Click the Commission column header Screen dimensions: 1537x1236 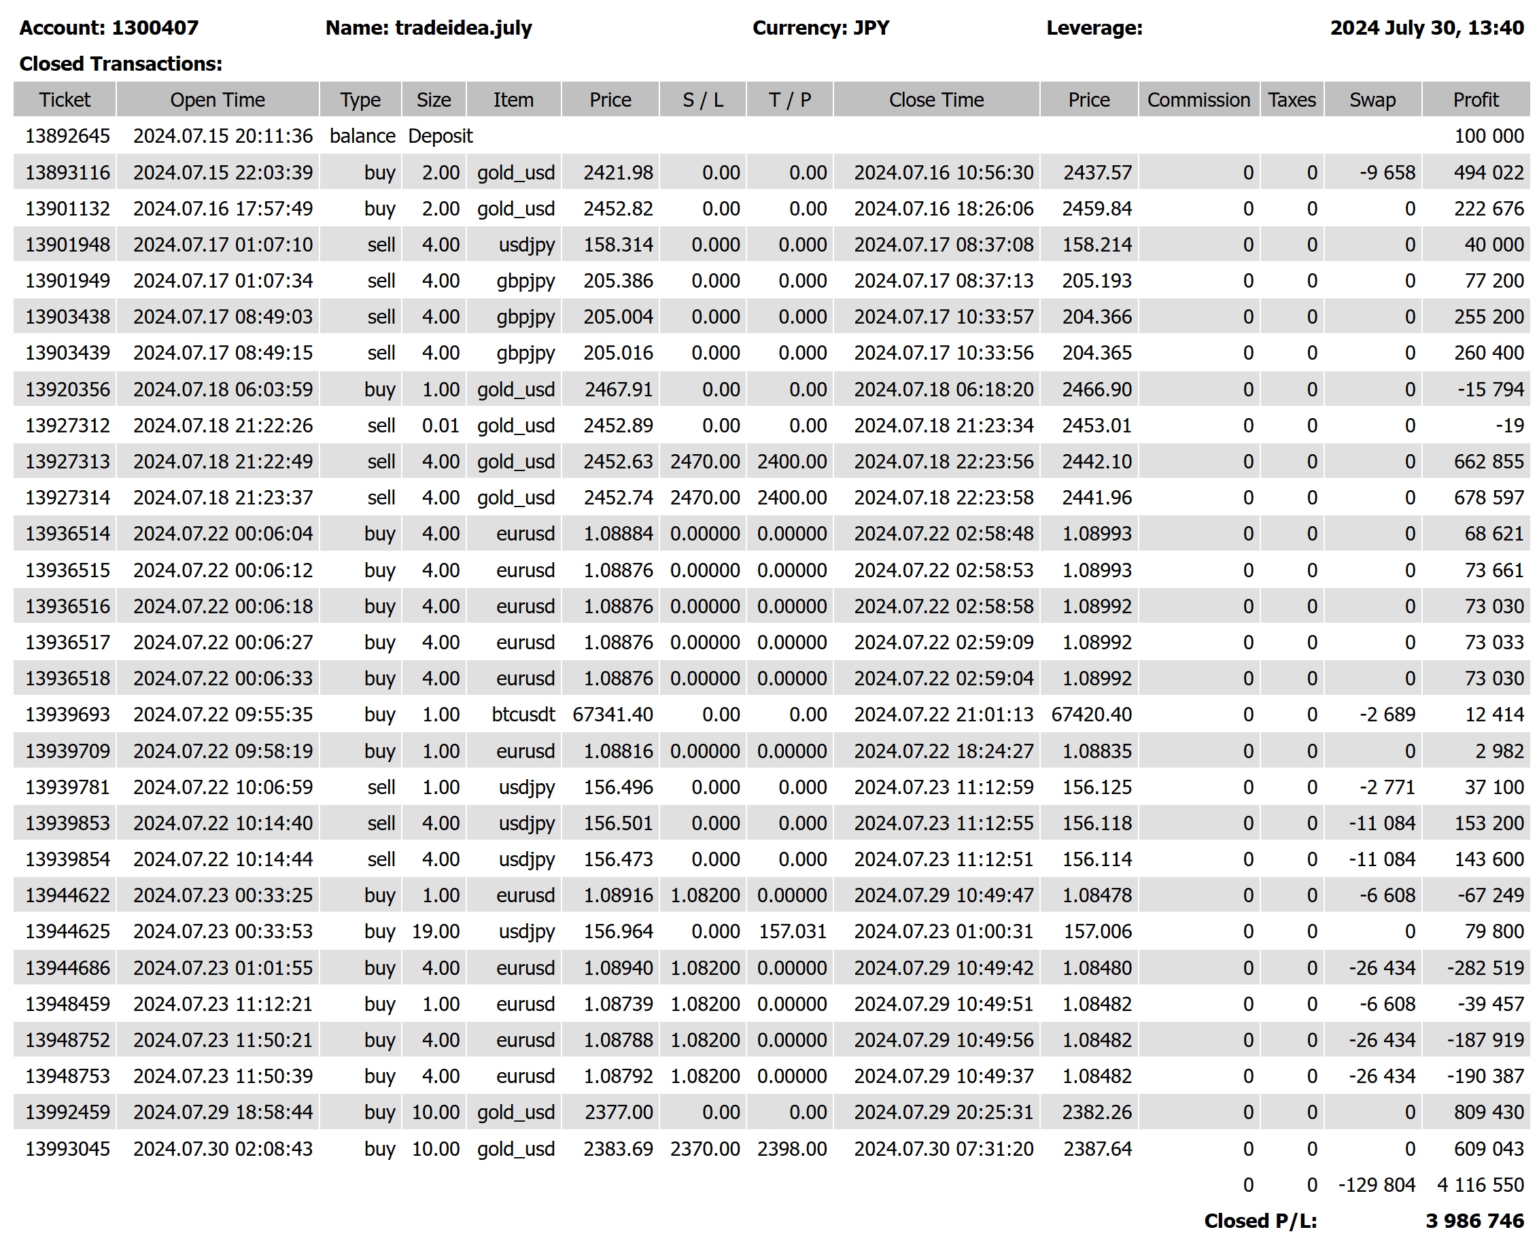coord(1198,100)
